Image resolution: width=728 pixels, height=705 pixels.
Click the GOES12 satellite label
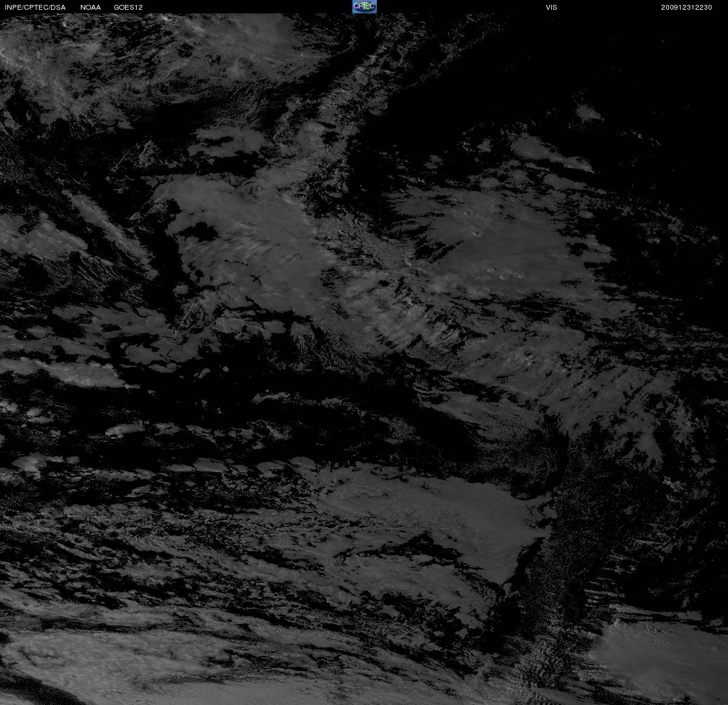(x=128, y=7)
